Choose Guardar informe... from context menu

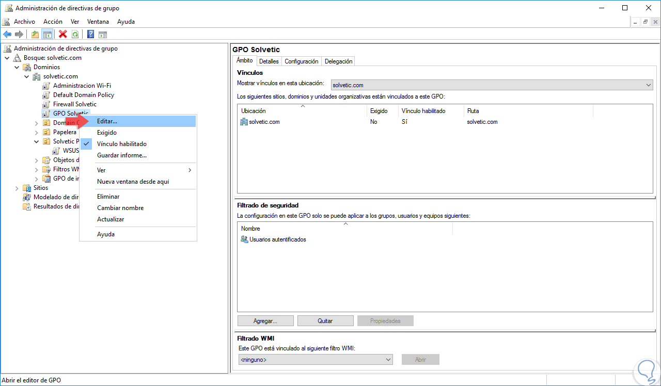tap(138, 155)
